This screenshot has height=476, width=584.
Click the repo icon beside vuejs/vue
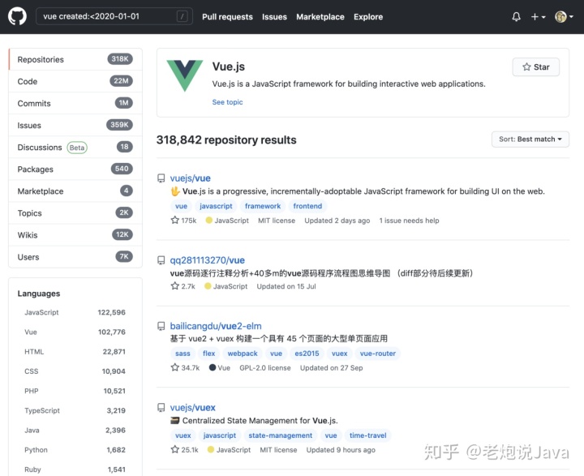(x=161, y=178)
